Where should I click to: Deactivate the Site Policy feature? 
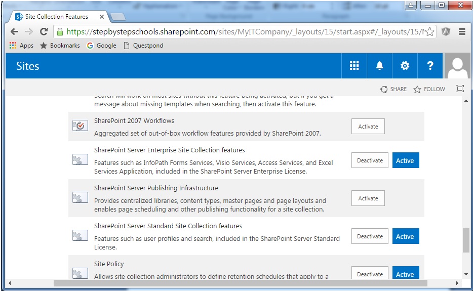pyautogui.click(x=370, y=273)
